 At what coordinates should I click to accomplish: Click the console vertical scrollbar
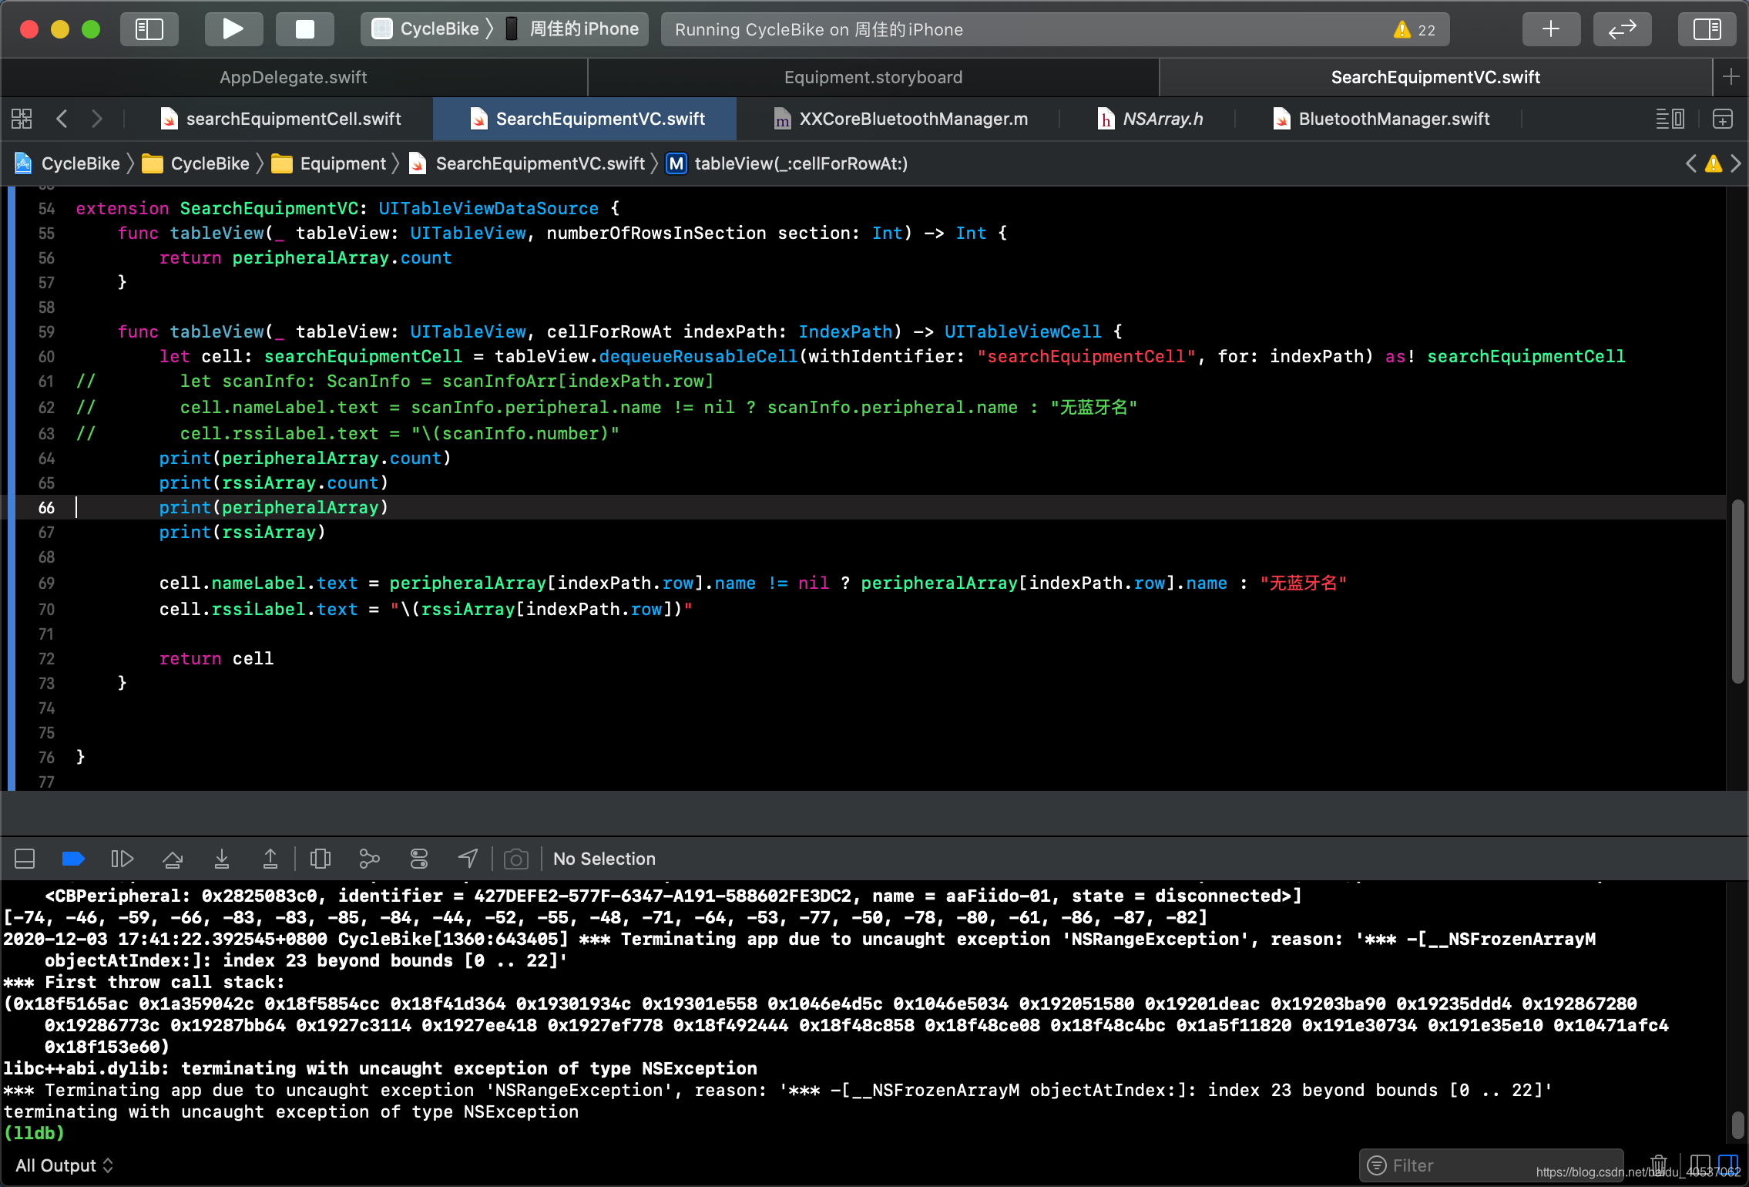[x=1737, y=1125]
